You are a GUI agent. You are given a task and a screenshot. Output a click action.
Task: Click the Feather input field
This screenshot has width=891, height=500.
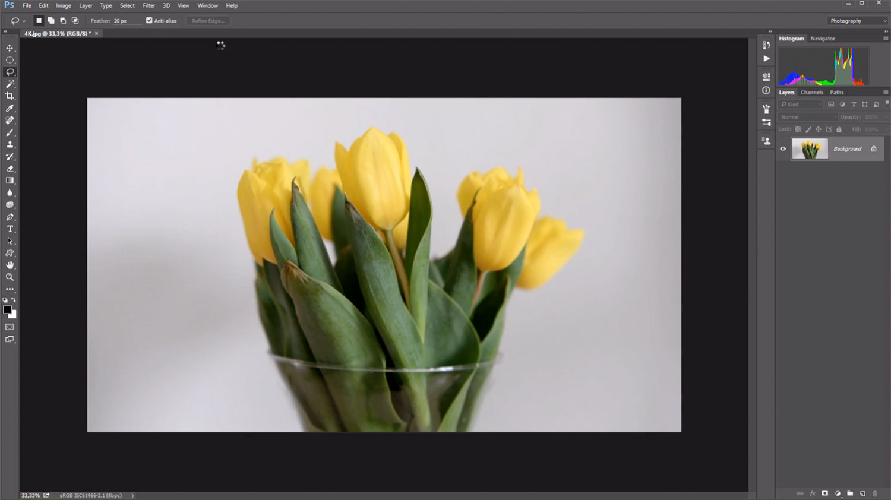click(127, 21)
